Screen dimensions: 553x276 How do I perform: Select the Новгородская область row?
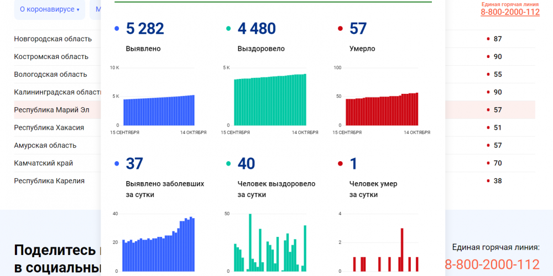(x=53, y=39)
